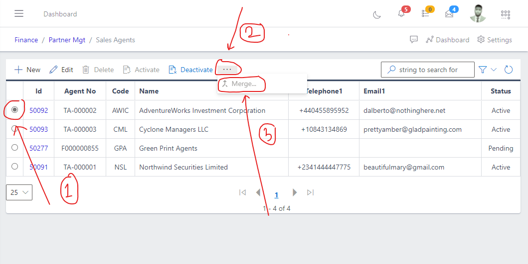Expand the page size dropdown showing 25
This screenshot has height=264, width=528.
pos(19,192)
